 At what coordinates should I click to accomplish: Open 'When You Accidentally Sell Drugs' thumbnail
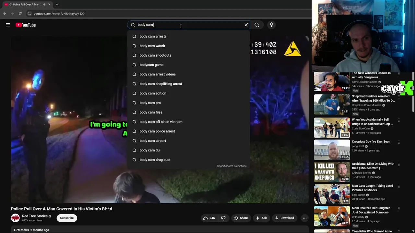tap(332, 128)
